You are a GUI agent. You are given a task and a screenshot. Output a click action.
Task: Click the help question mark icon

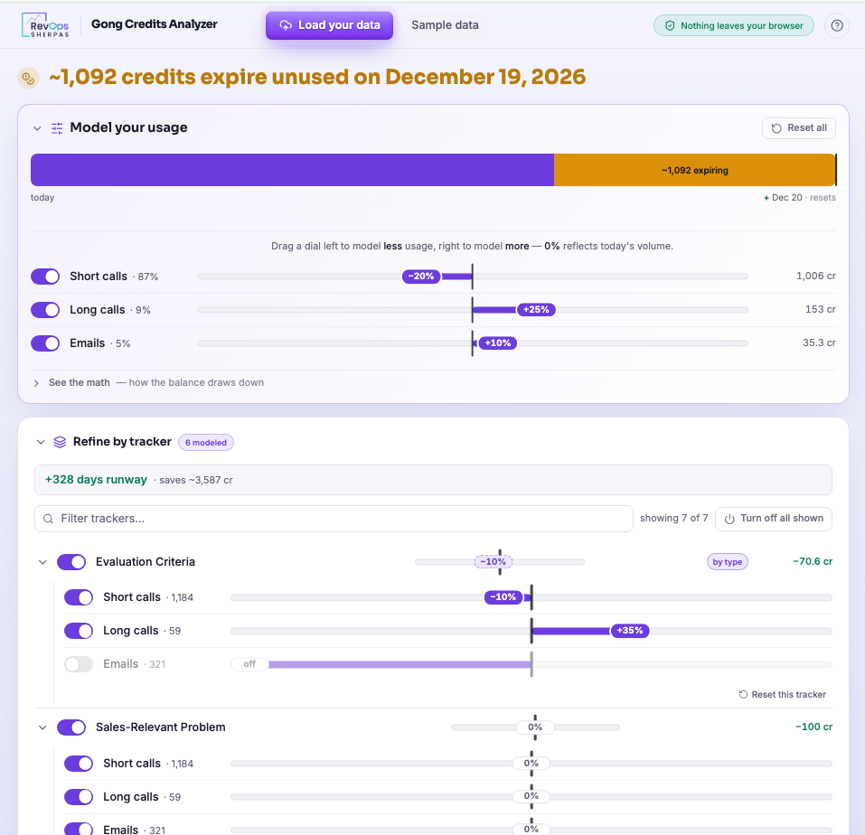(837, 25)
